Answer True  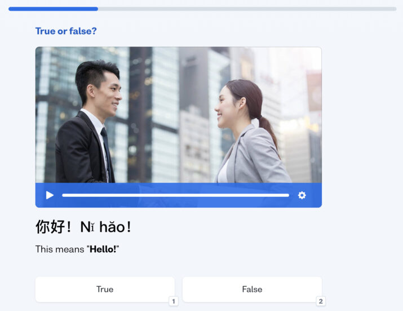105,289
